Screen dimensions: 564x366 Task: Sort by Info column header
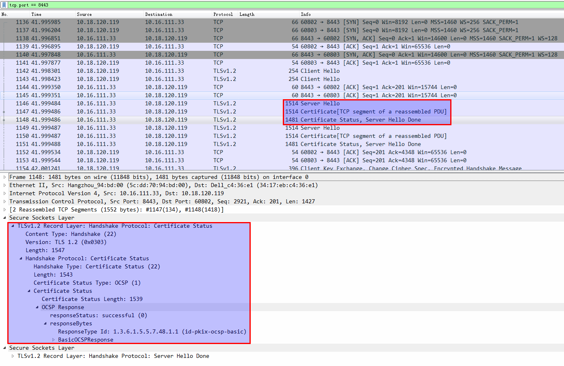pos(432,14)
